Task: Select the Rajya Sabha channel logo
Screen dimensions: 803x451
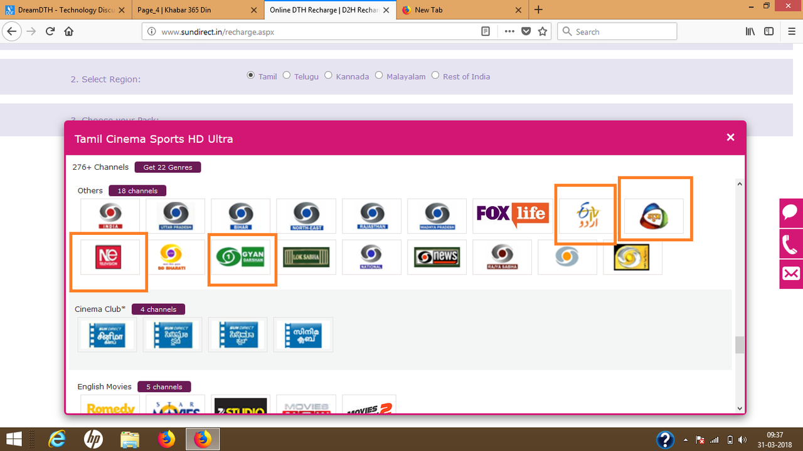Action: click(502, 257)
